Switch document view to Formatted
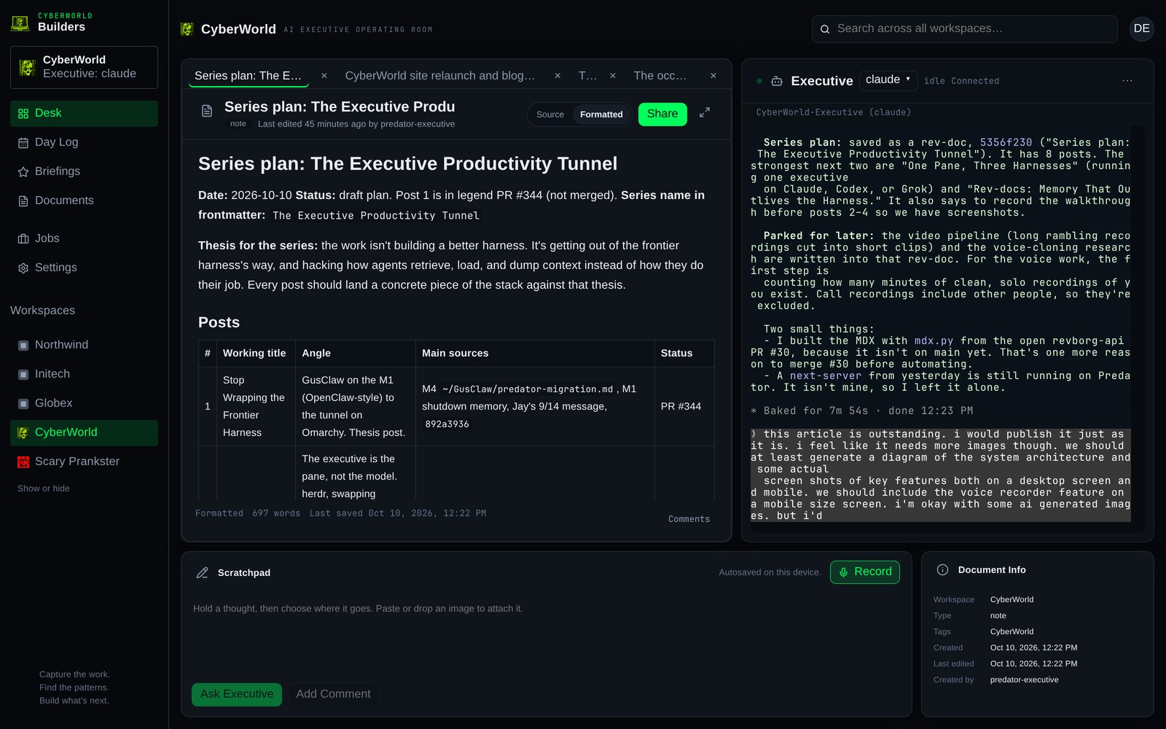 point(601,114)
